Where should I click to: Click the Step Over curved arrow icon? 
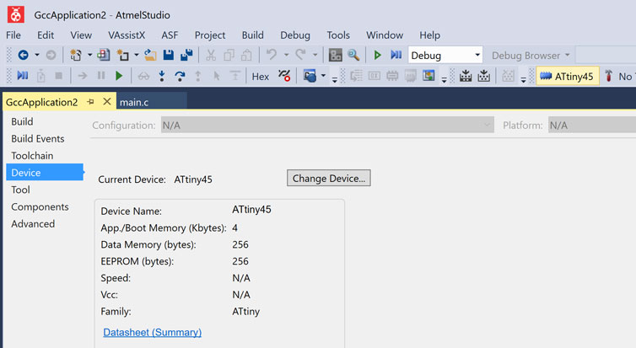pyautogui.click(x=180, y=76)
